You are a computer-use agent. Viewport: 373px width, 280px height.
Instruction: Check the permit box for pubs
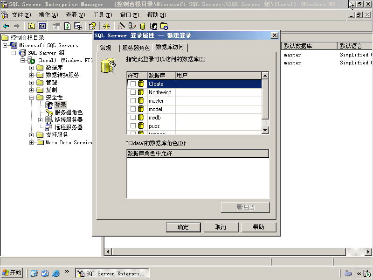pyautogui.click(x=133, y=126)
